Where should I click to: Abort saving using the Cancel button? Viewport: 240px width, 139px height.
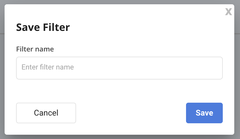point(46,113)
